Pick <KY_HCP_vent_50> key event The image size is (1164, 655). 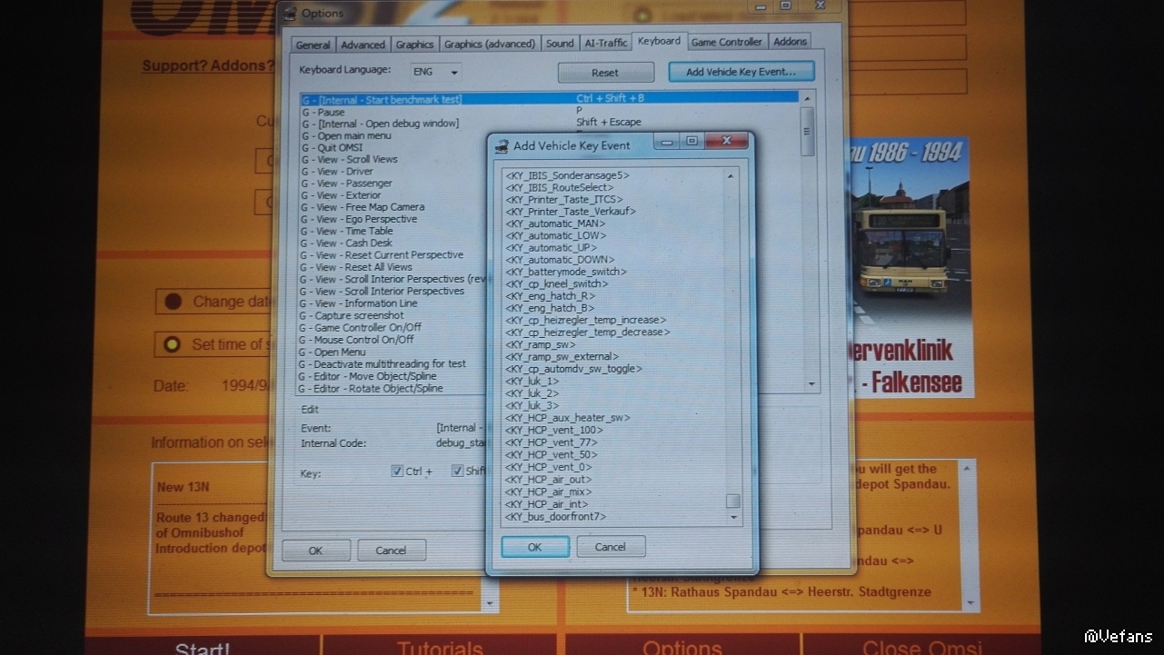point(552,454)
